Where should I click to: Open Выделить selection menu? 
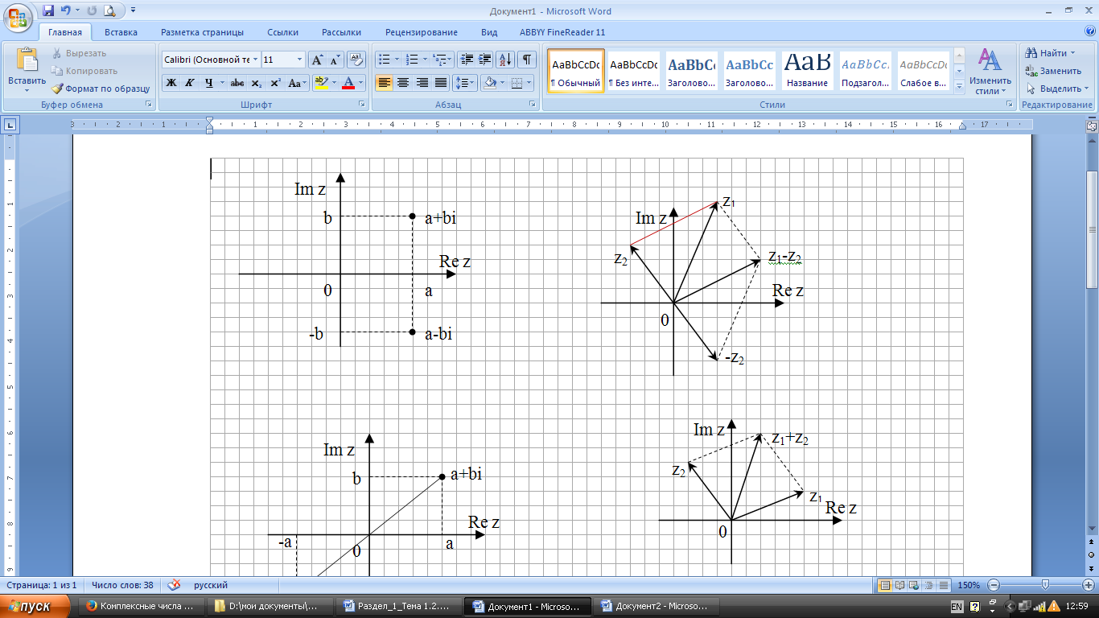coord(1057,89)
